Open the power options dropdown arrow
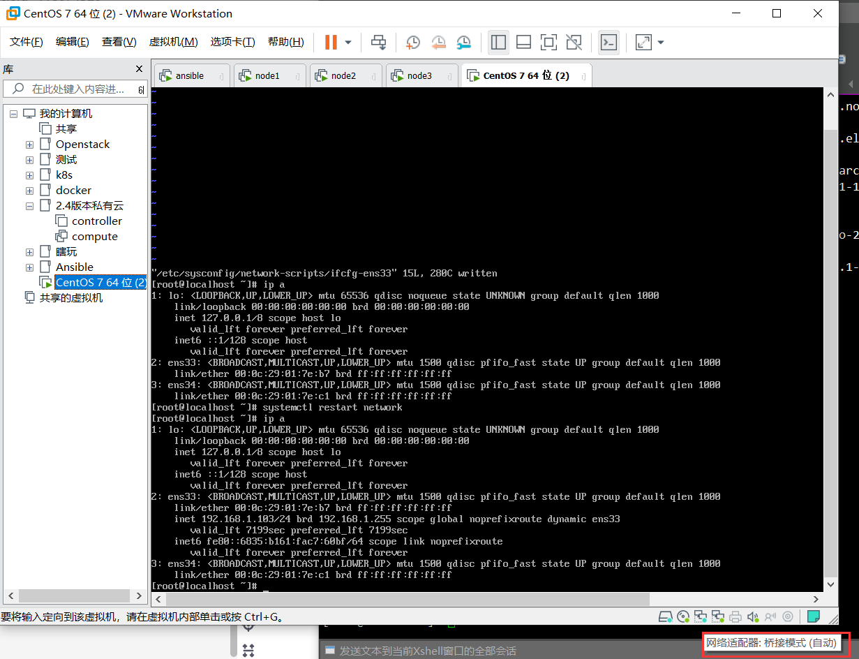The width and height of the screenshot is (859, 659). tap(348, 42)
